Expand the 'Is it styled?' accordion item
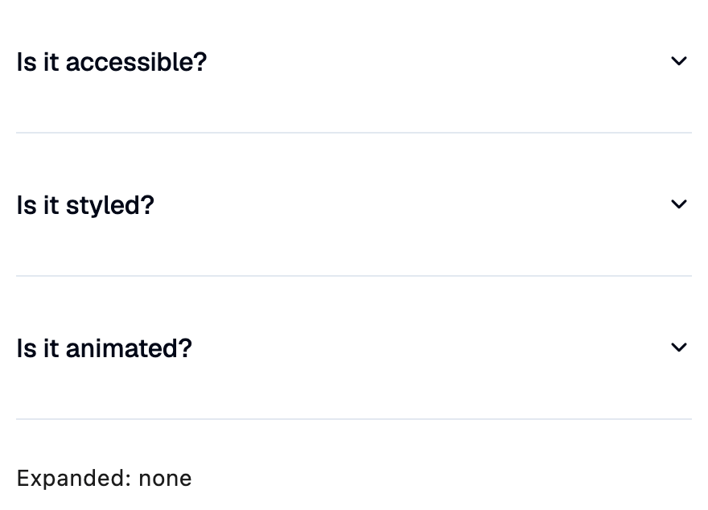 pos(354,204)
